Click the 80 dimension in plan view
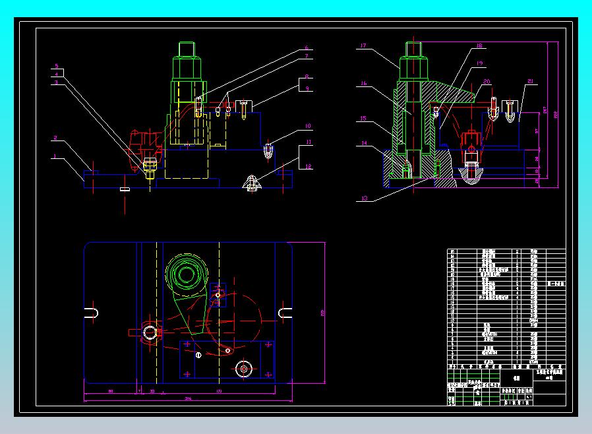Viewport: 592px width, 434px height. tap(111, 391)
